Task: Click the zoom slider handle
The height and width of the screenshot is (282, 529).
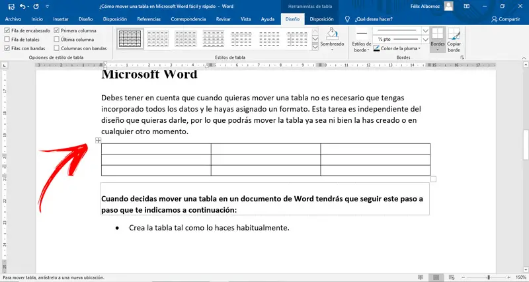Action: pos(489,277)
